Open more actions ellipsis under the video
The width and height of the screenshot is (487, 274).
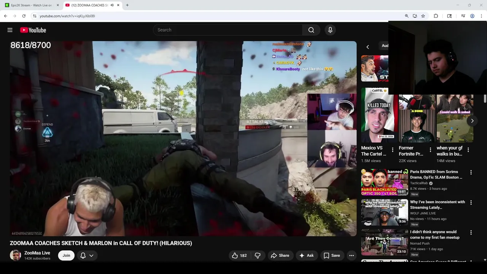tap(352, 255)
